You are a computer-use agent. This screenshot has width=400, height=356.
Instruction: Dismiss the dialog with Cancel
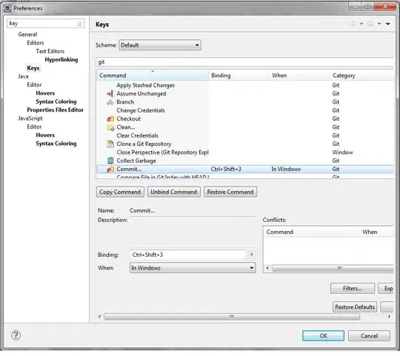369,335
